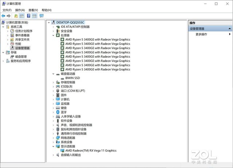Image resolution: width=233 pixels, height=168 pixels.
Task: Open the 操作(A) menu
Action: coord(20,10)
